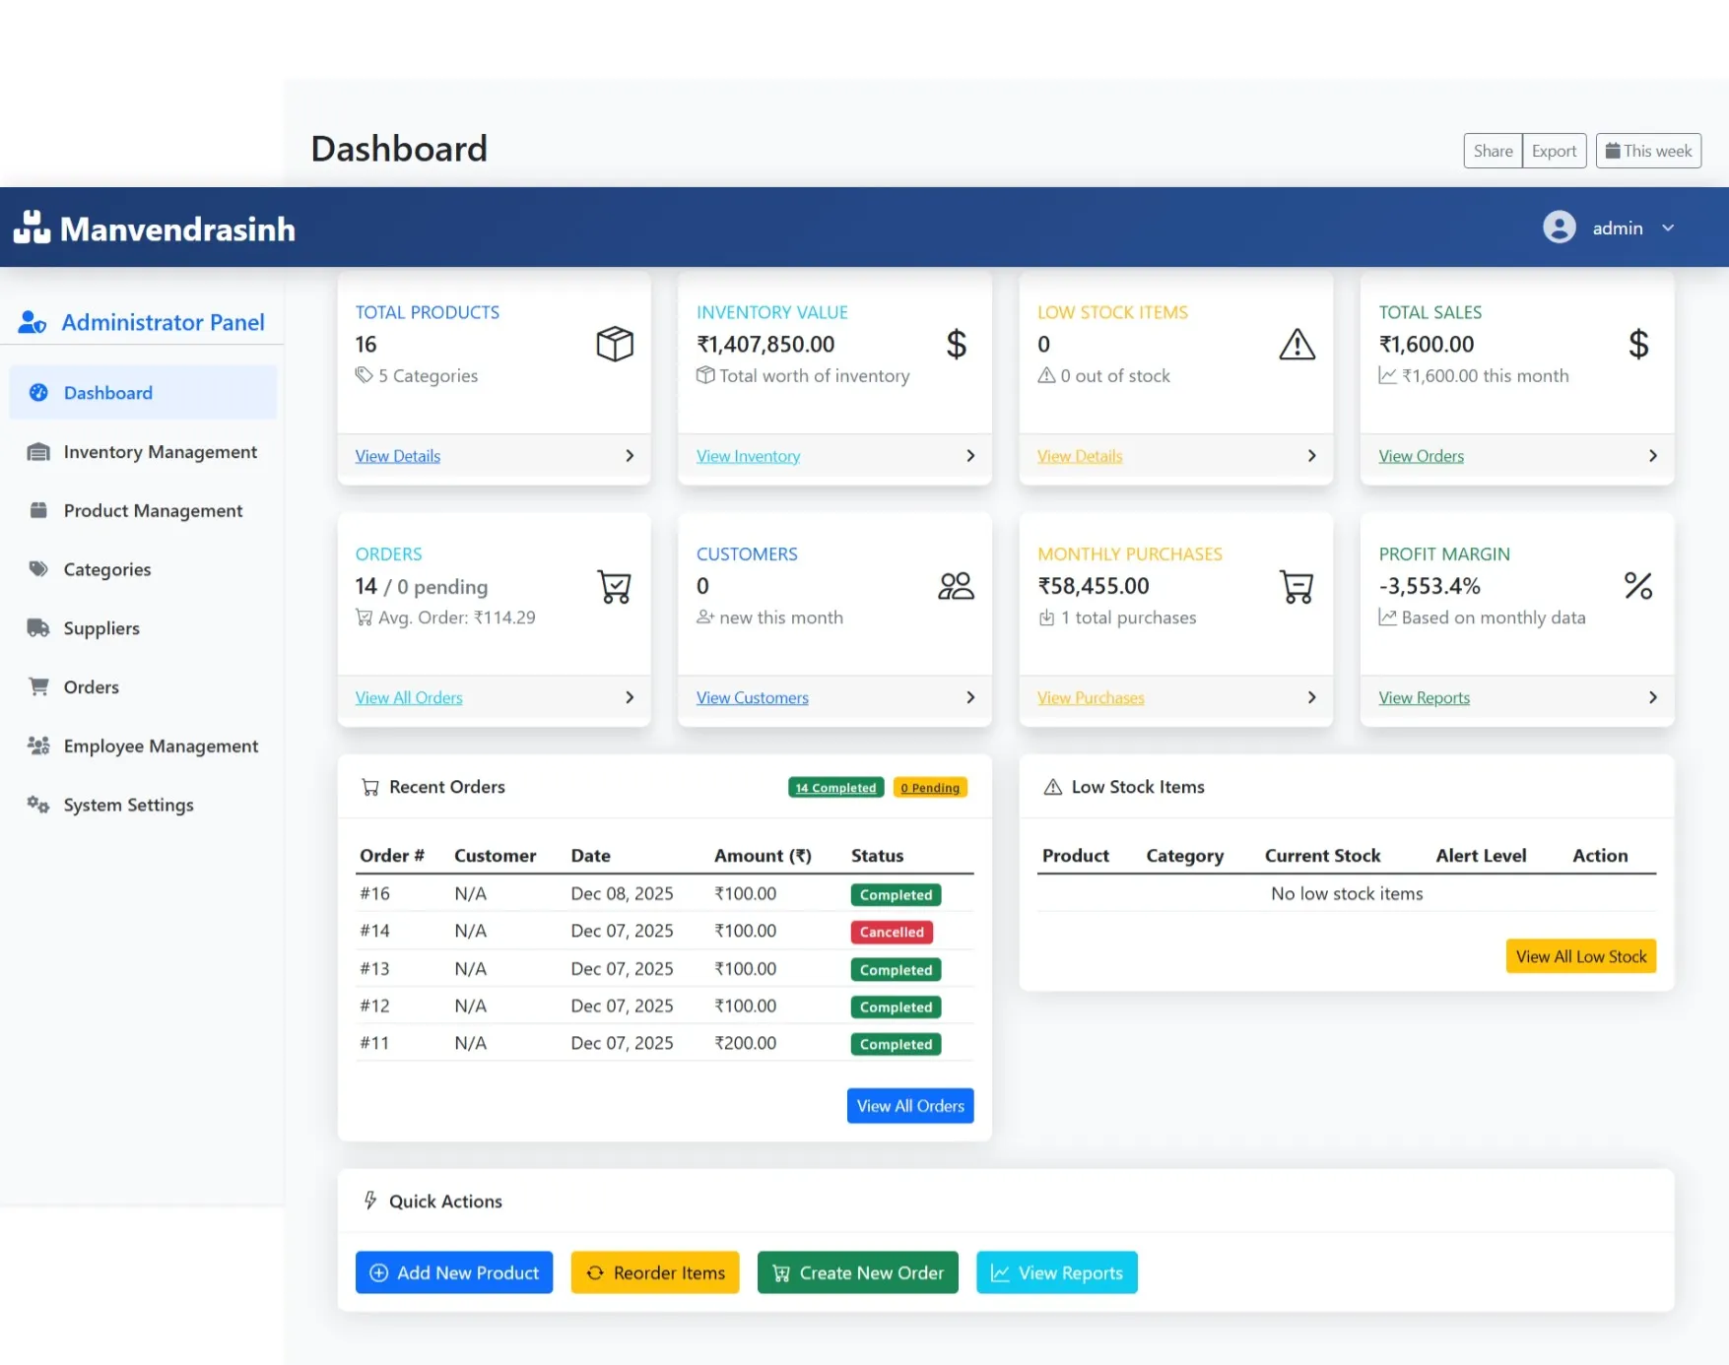Click the package icon on Total Products card
This screenshot has height=1365, width=1729.
(x=614, y=344)
